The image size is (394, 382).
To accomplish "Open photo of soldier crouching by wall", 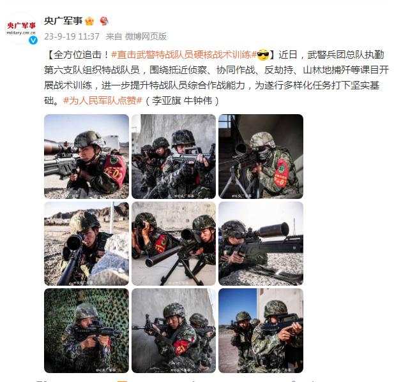I will click(174, 330).
